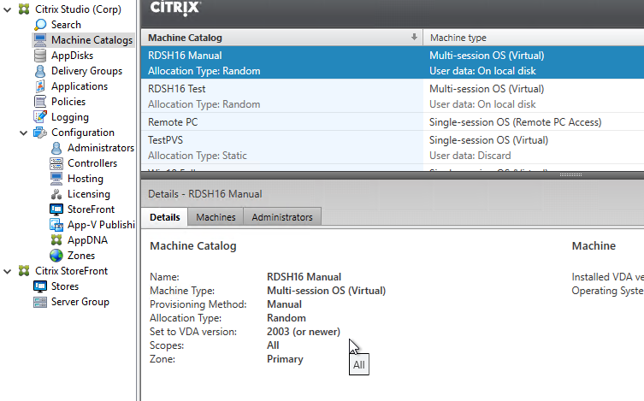Viewport: 644px width, 401px height.
Task: Open Delivery Groups node
Action: tap(86, 71)
